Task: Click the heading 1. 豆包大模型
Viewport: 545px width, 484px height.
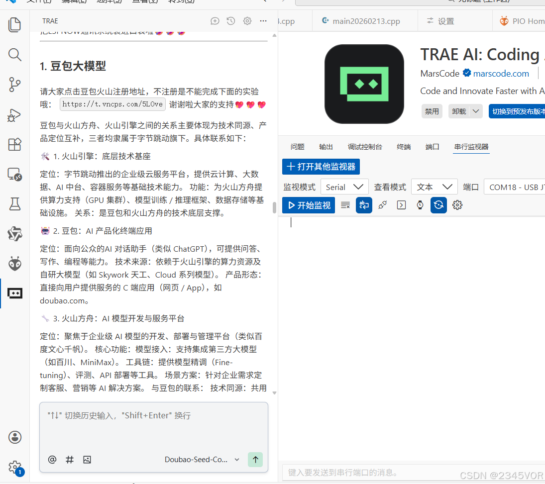Action: point(73,66)
